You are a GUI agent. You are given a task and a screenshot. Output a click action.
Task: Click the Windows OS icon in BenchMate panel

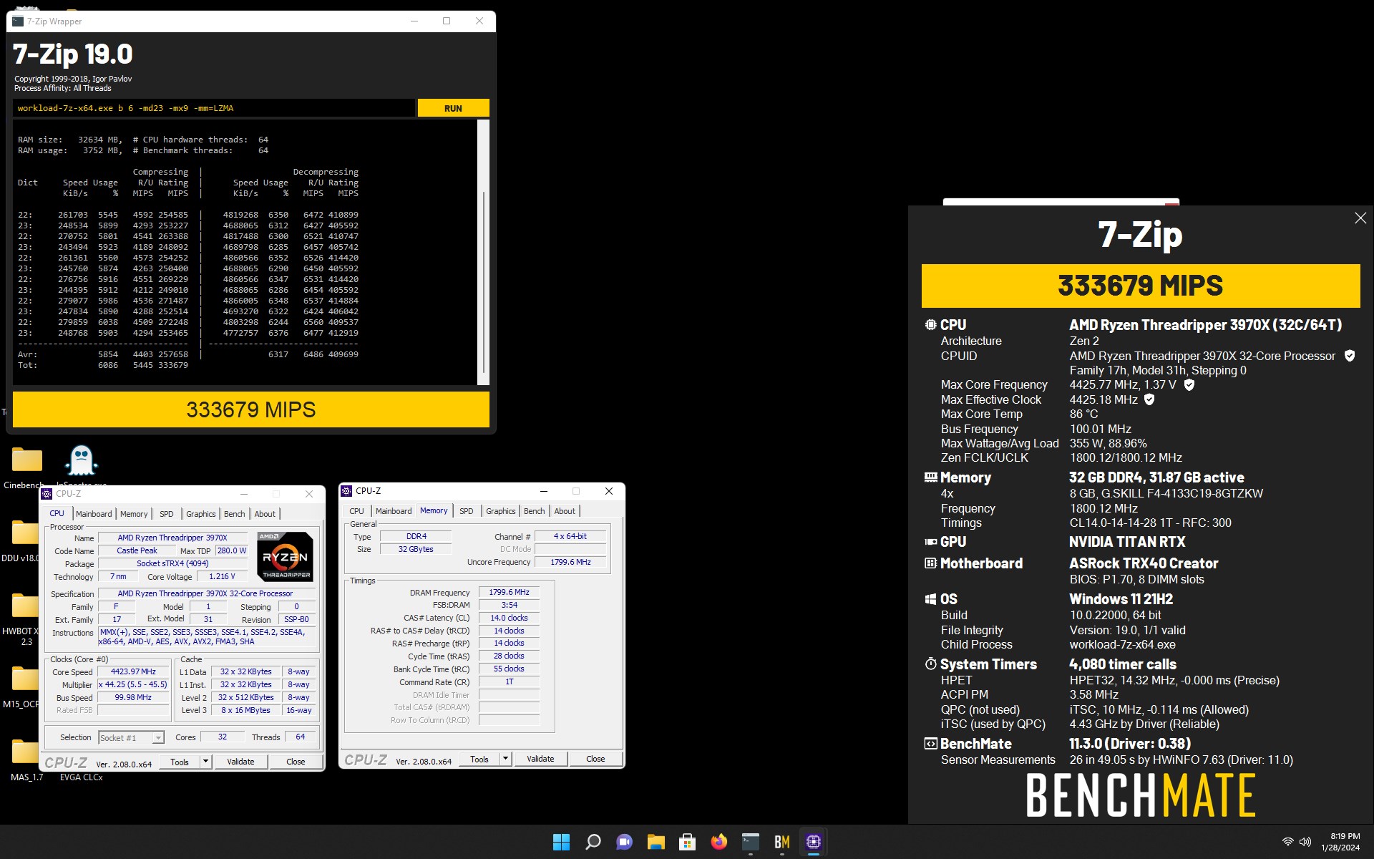click(930, 599)
